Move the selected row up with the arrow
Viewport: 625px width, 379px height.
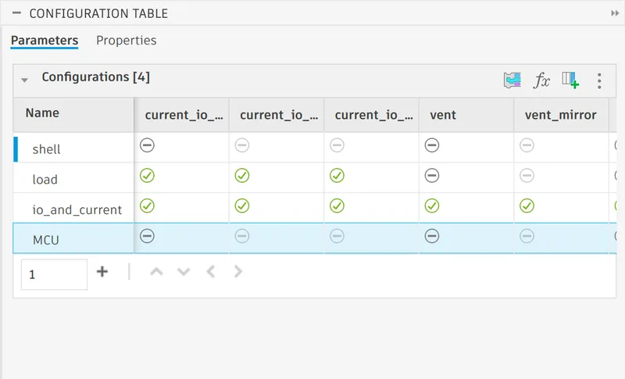156,272
